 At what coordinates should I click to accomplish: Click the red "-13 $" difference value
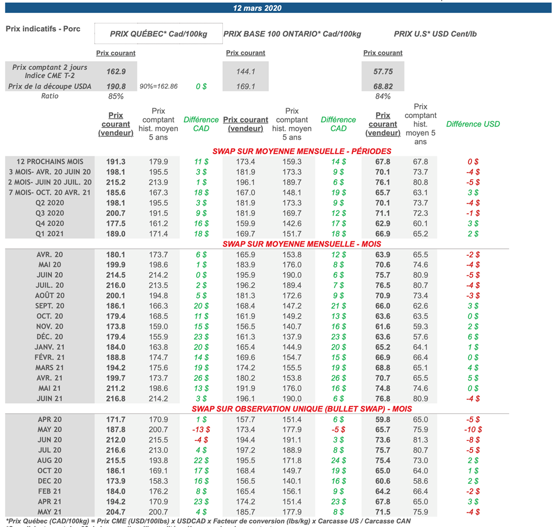pos(201,430)
